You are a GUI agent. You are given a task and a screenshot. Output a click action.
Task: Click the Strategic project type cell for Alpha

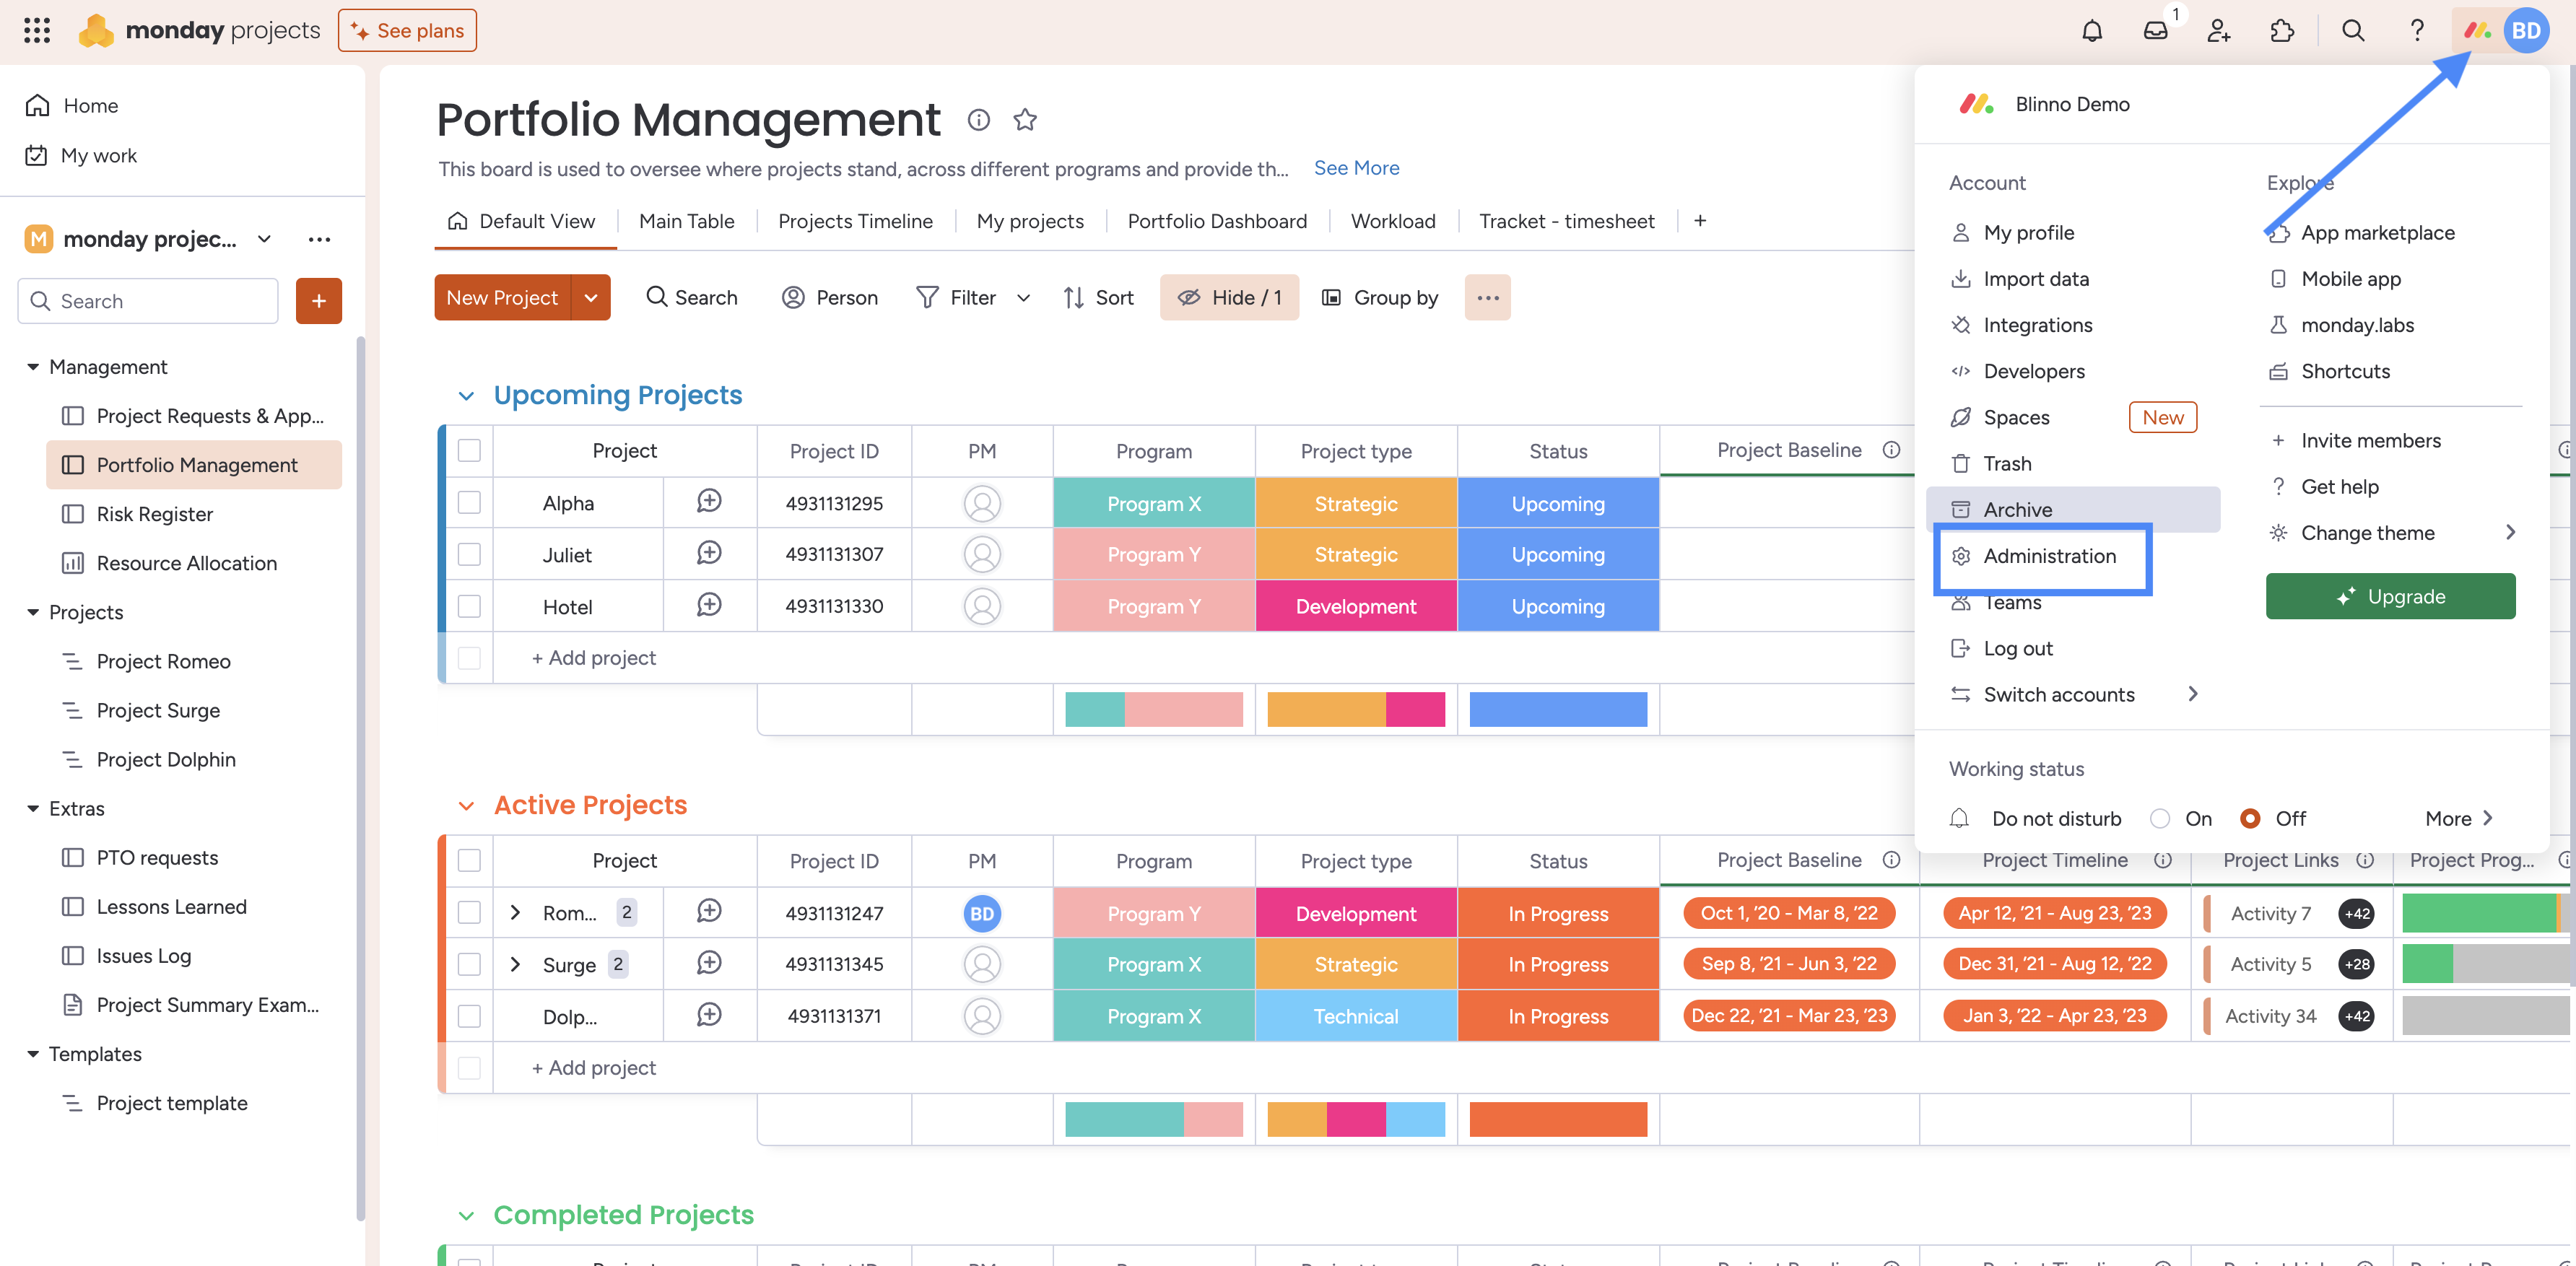click(1355, 503)
